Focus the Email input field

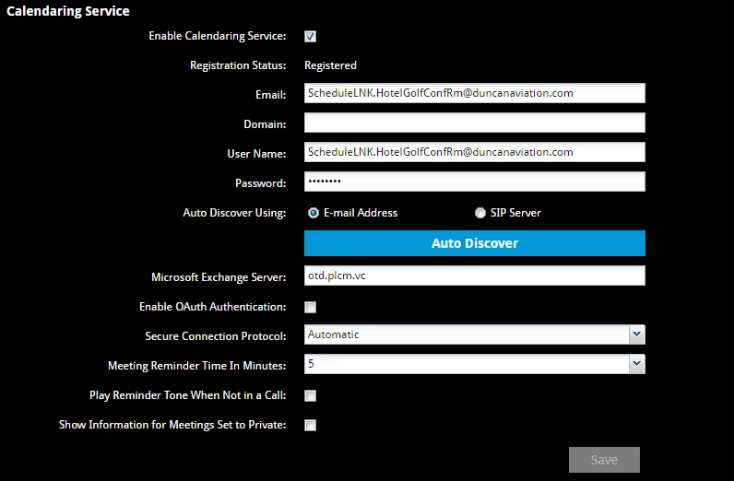pos(475,93)
